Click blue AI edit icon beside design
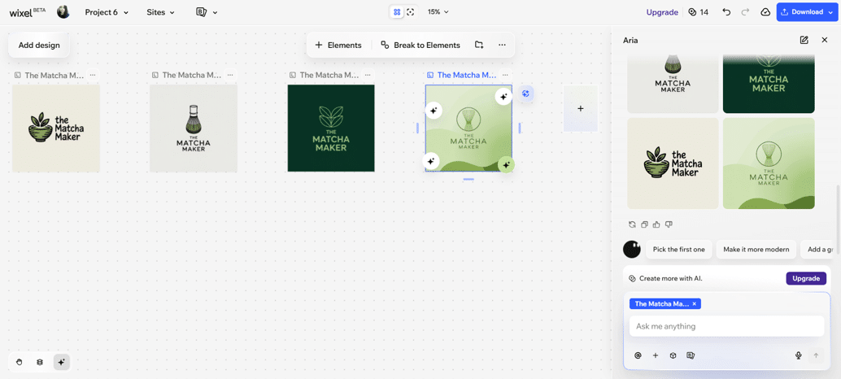The height and width of the screenshot is (379, 841). click(x=525, y=94)
